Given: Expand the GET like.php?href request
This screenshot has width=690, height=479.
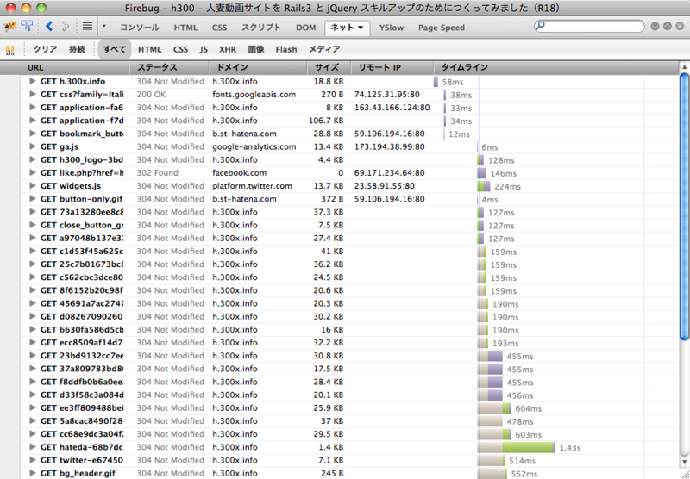Looking at the screenshot, I should pos(33,172).
